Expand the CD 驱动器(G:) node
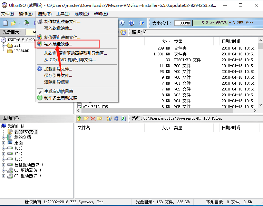The image size is (263, 206). [3, 170]
